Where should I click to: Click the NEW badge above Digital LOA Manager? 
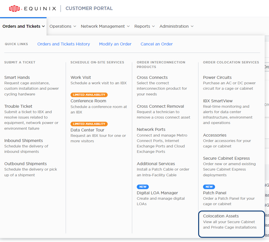click(143, 187)
